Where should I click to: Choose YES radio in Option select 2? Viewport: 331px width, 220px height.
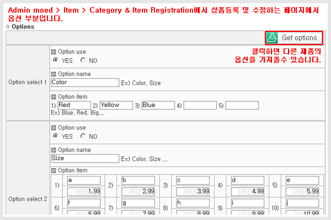click(56, 136)
